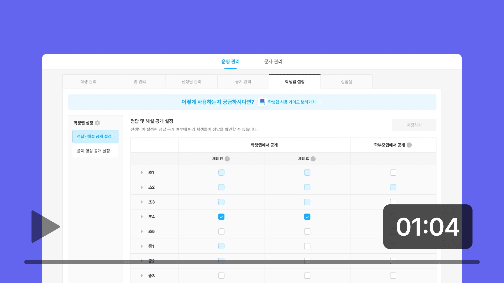Click the video progress bar
Screen dimensions: 504x283
coord(252,262)
